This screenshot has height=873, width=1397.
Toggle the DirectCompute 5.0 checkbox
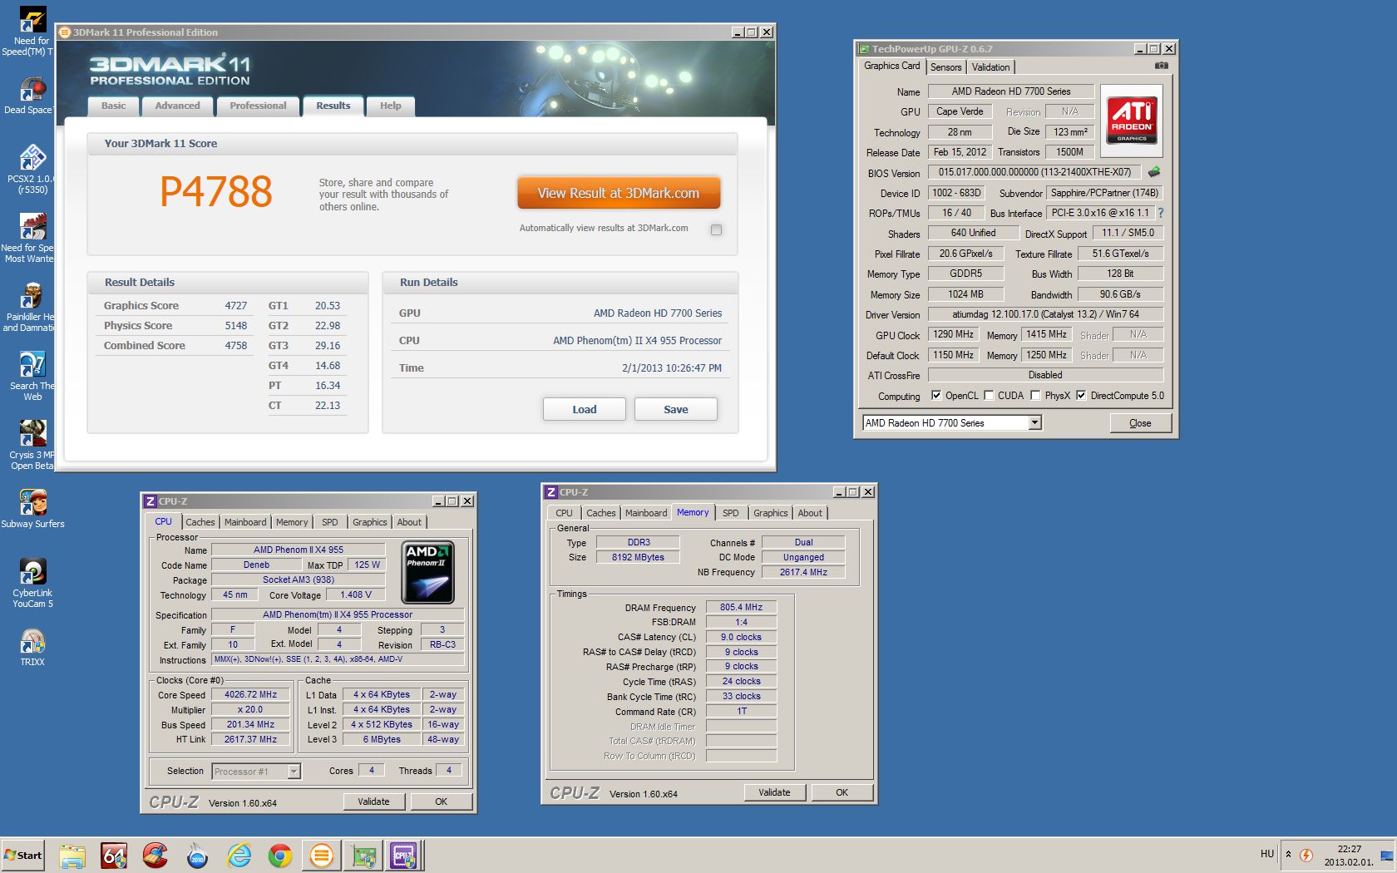tap(1081, 396)
